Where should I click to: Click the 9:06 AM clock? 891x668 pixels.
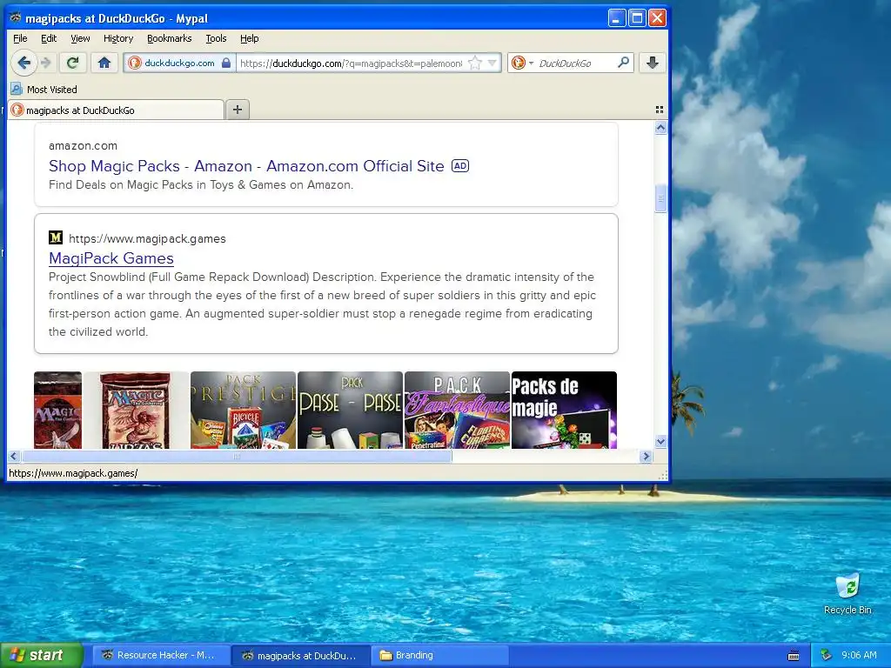click(x=859, y=656)
